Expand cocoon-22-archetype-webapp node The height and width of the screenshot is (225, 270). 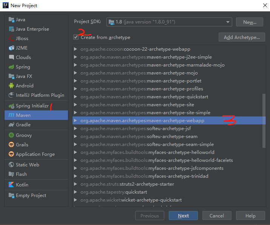pos(75,49)
